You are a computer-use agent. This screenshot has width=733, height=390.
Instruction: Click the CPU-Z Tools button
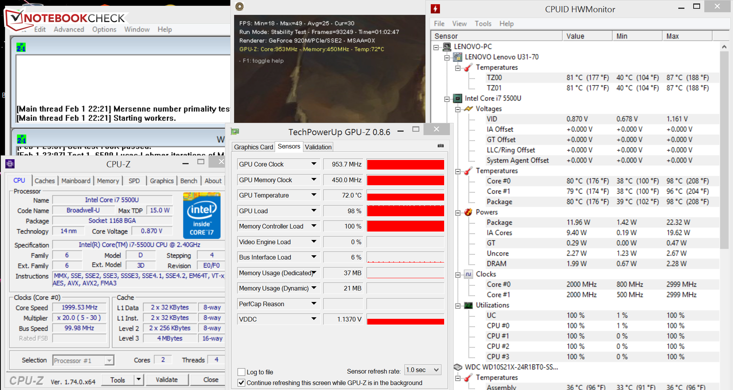[x=118, y=380]
